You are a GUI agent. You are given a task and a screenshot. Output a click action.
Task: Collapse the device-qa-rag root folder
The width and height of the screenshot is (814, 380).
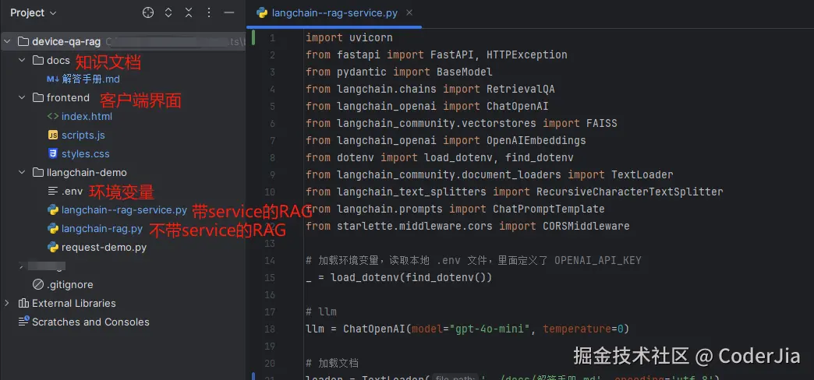7,41
